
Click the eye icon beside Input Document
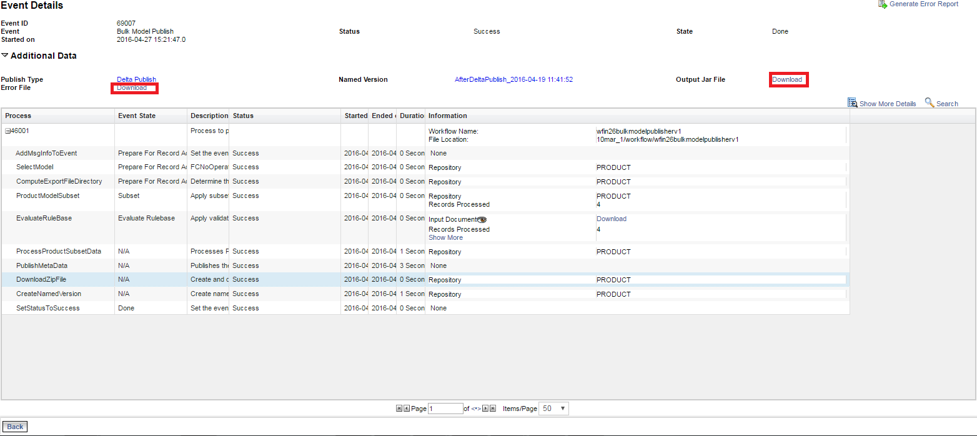pos(482,219)
